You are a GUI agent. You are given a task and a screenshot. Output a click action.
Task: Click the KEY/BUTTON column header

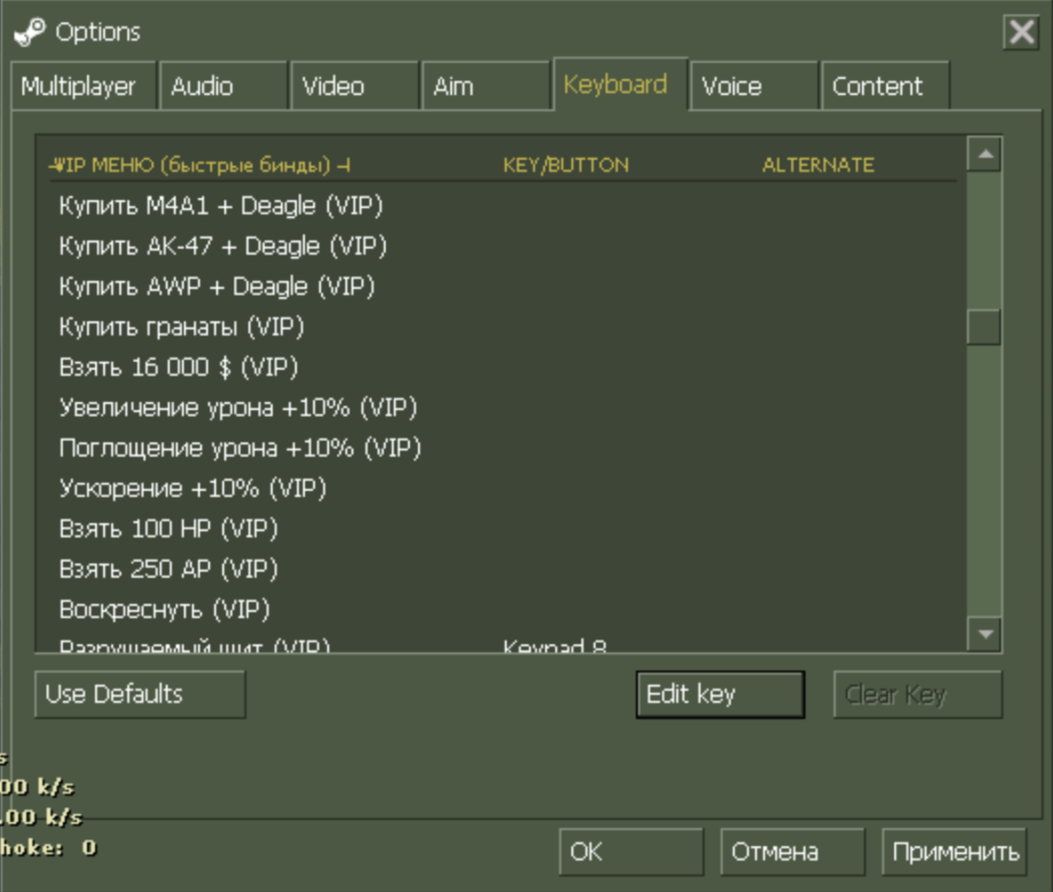pyautogui.click(x=566, y=165)
